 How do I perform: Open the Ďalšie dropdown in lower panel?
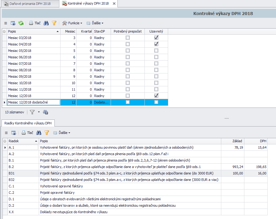(x=62, y=133)
